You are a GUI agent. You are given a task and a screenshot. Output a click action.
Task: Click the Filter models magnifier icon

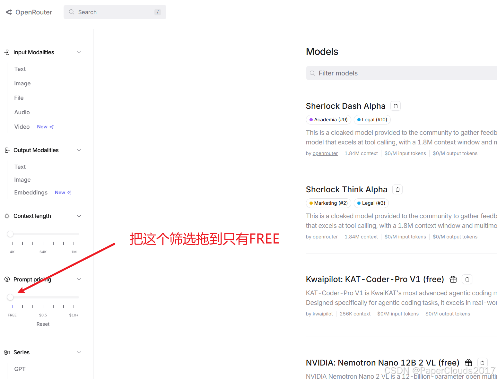pyautogui.click(x=312, y=73)
